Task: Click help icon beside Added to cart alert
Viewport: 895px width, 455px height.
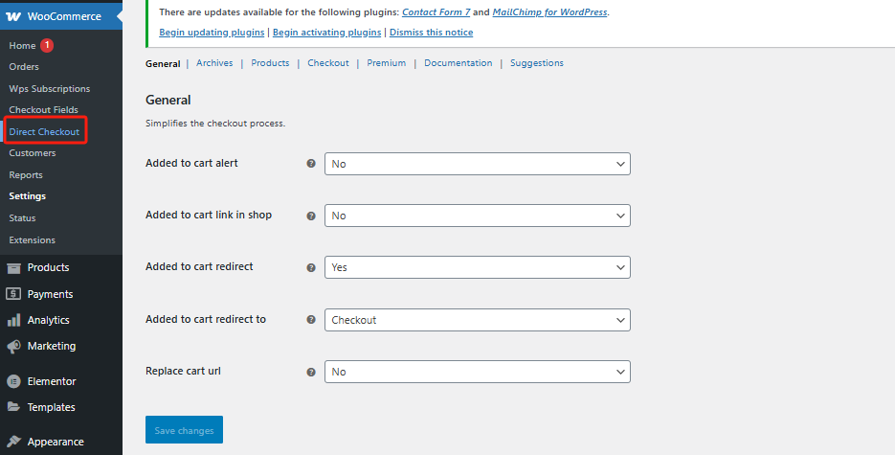Action: point(311,164)
